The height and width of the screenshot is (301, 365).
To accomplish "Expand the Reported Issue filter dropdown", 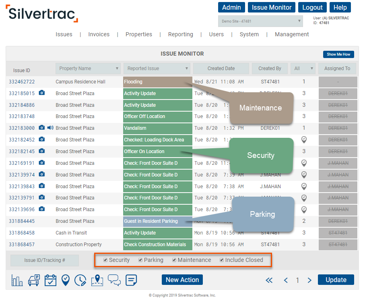I will (x=157, y=69).
